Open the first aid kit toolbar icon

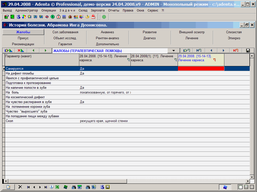(x=58, y=17)
